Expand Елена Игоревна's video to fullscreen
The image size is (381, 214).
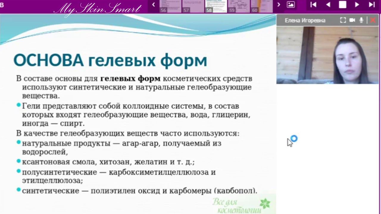[x=343, y=20]
